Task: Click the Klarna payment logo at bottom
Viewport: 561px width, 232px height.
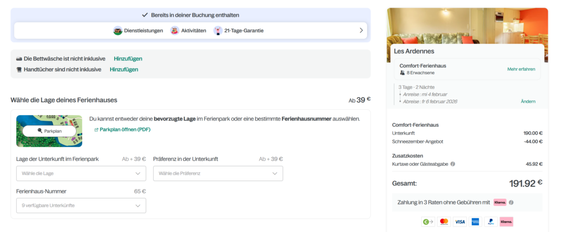Action: [x=506, y=222]
